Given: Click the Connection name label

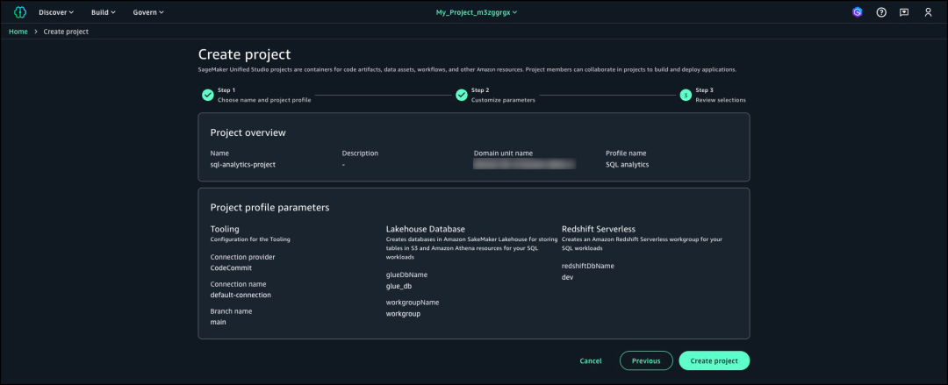Looking at the screenshot, I should click(238, 284).
